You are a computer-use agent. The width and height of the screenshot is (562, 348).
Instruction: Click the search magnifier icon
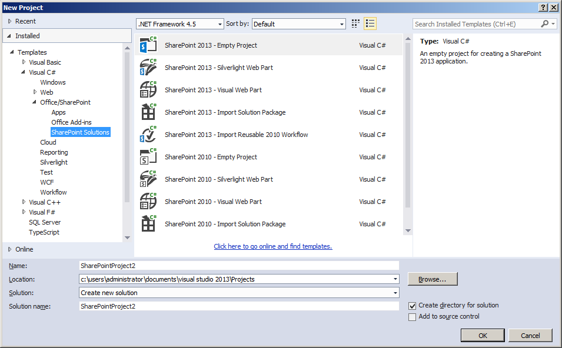[x=544, y=24]
